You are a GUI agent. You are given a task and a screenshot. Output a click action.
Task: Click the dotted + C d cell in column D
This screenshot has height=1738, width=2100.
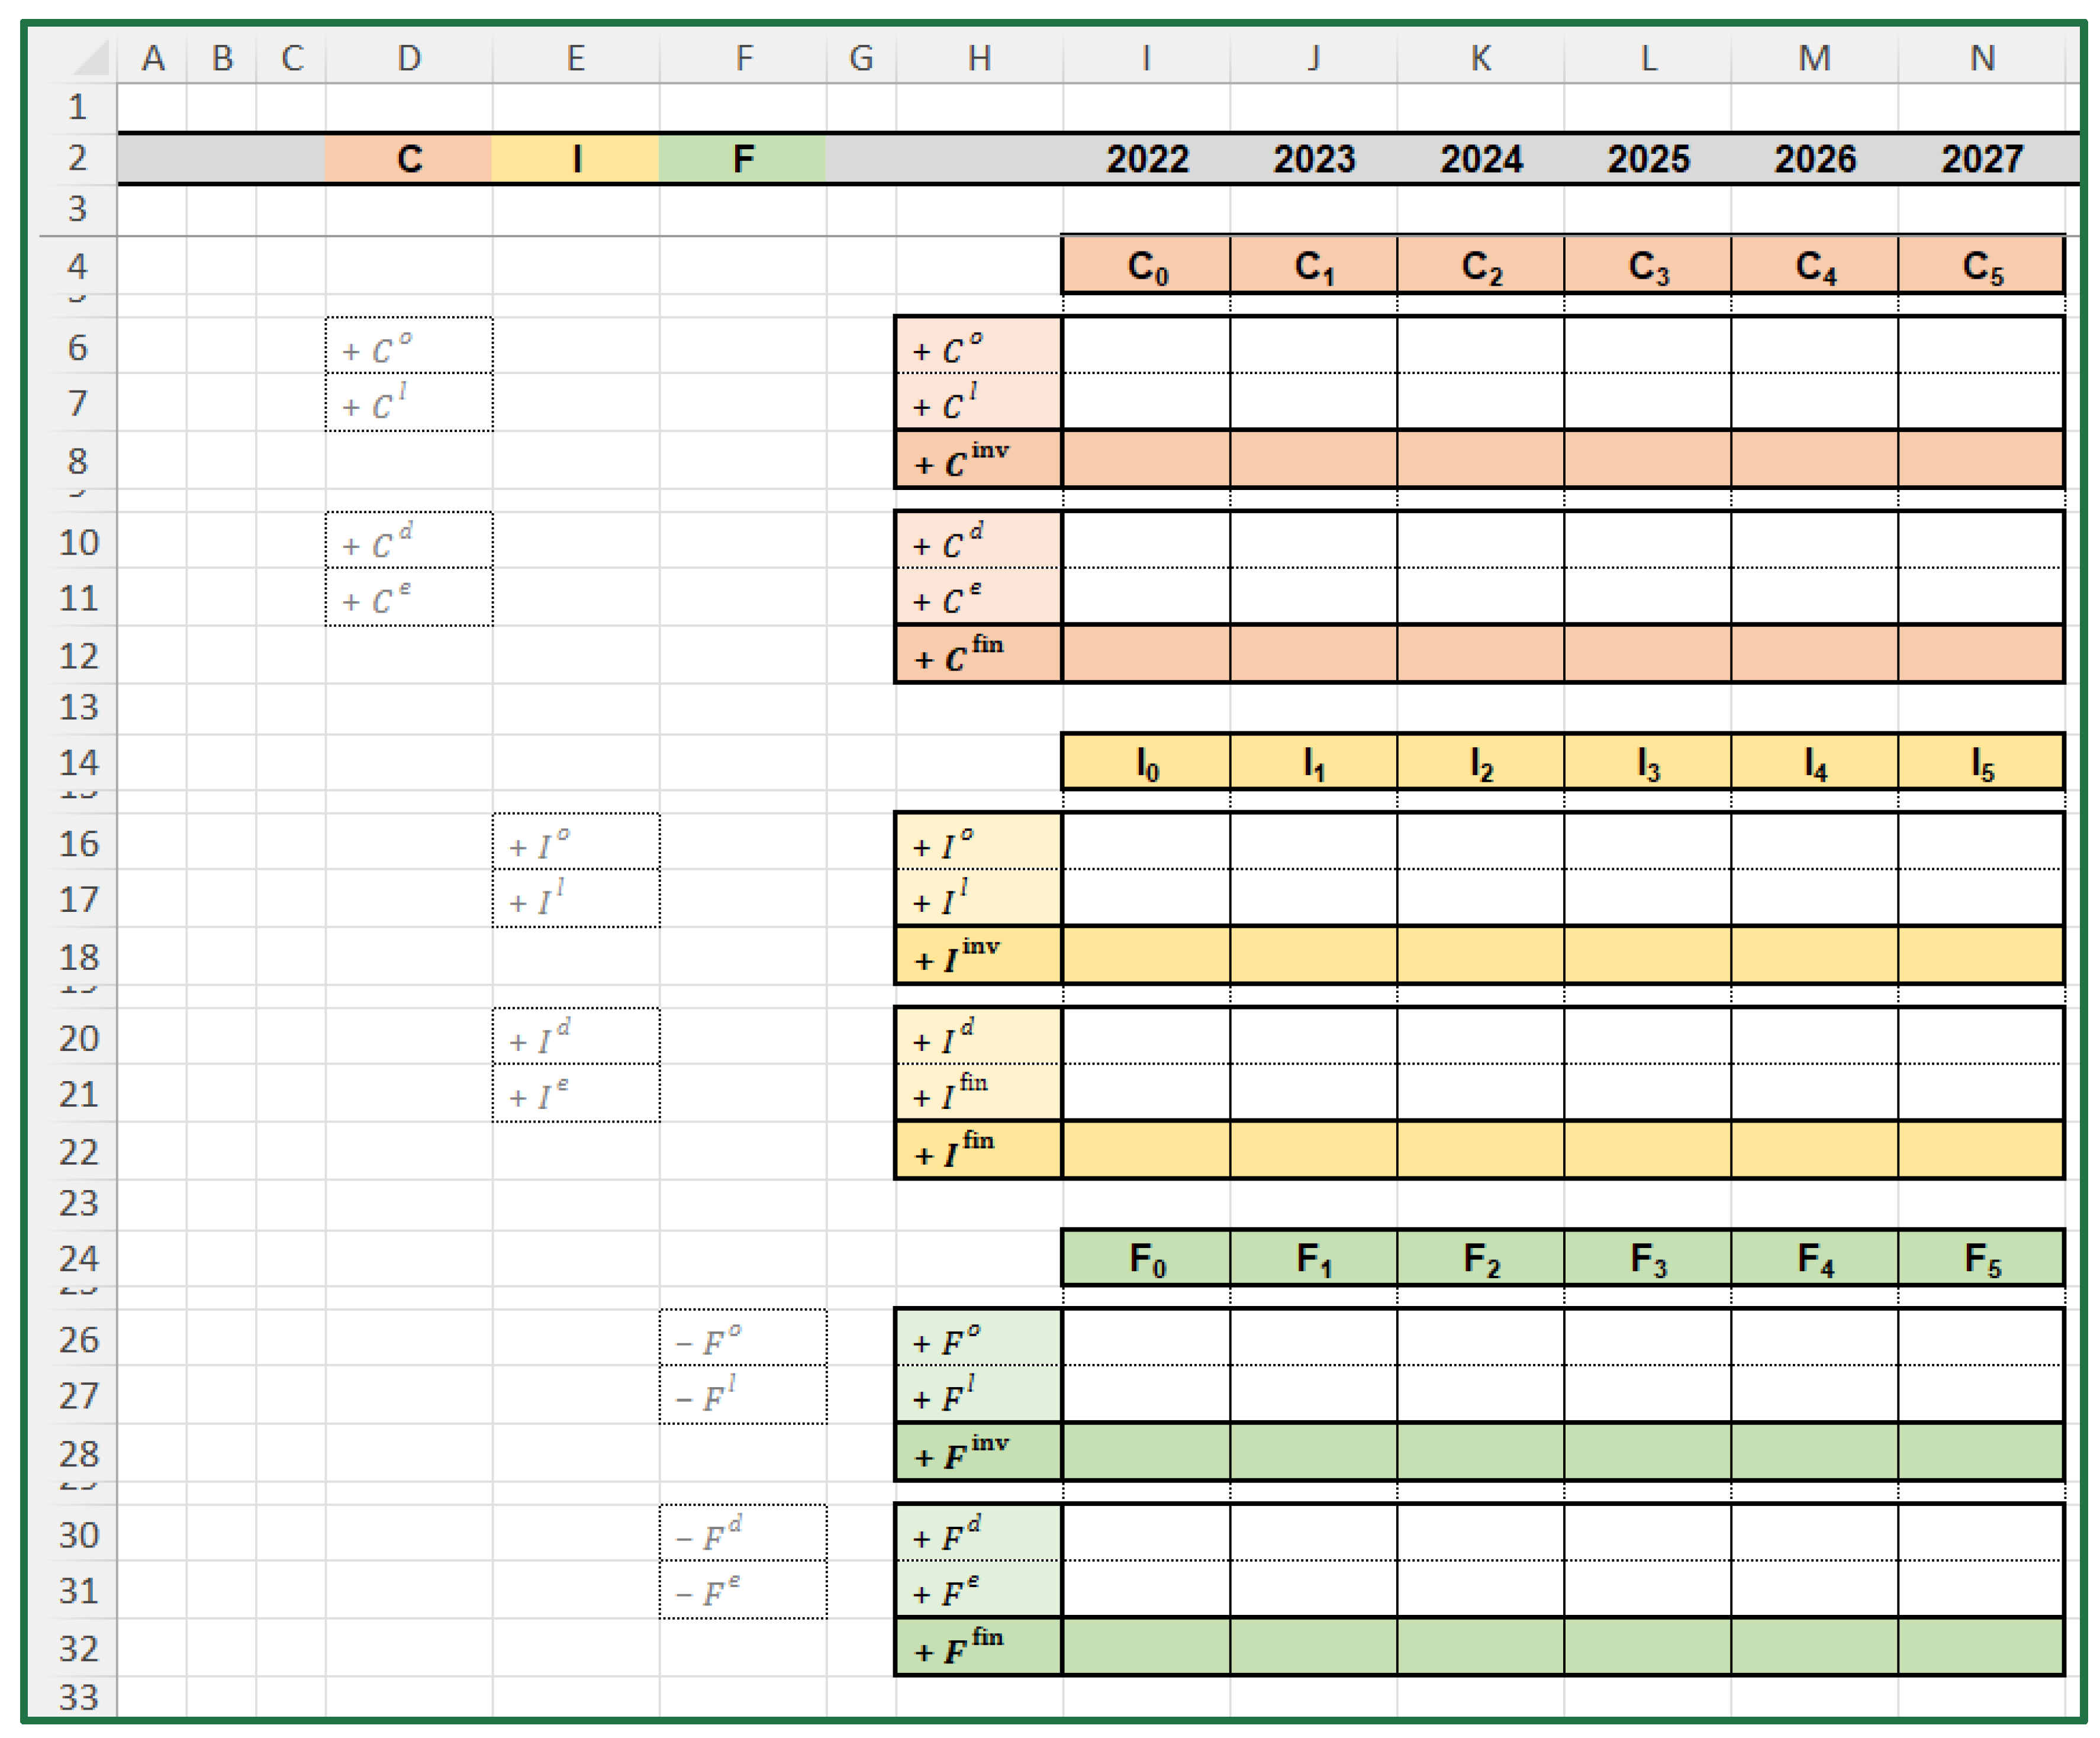(408, 541)
